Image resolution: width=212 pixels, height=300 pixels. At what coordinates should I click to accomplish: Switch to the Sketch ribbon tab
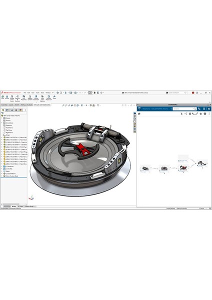[x=17, y=105]
